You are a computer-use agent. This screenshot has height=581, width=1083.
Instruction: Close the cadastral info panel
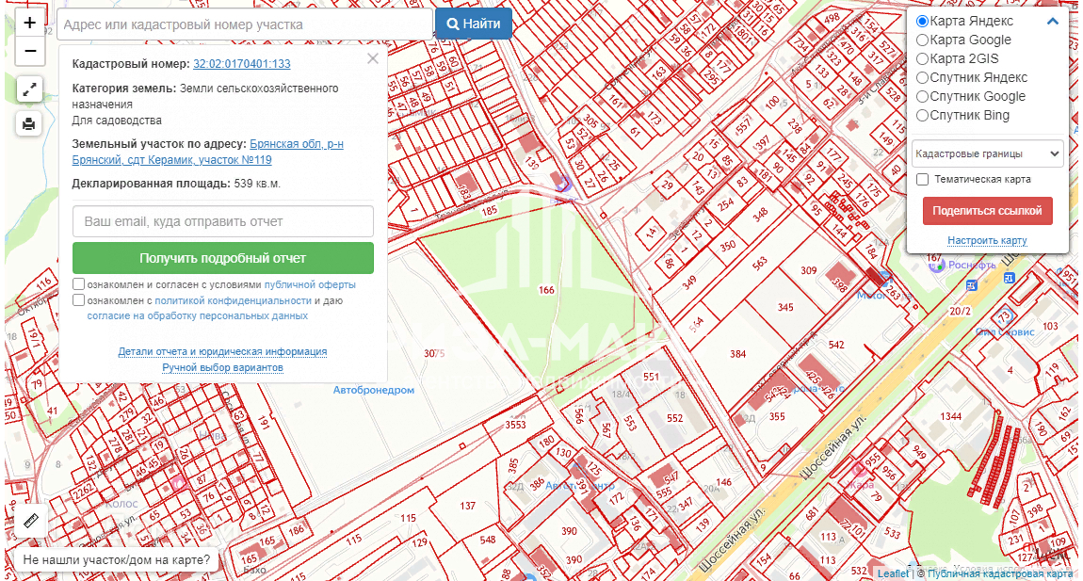[x=373, y=58]
